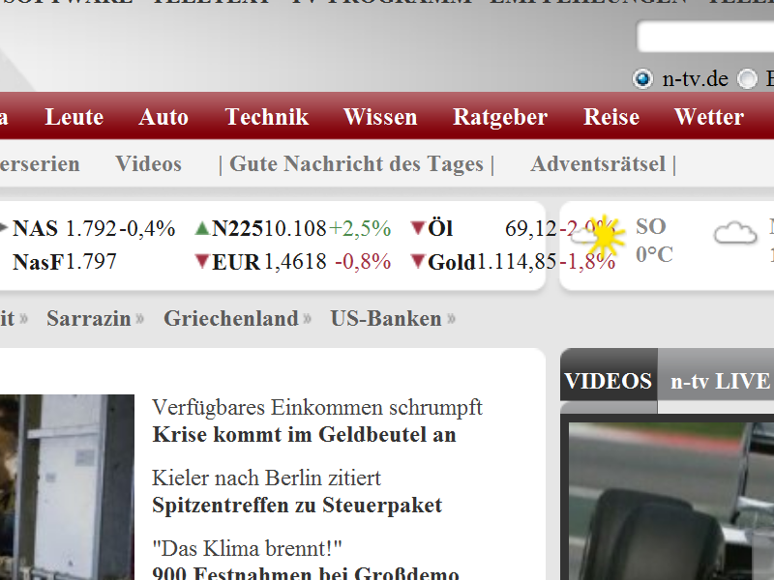Click the sunny weather icon for SO
This screenshot has width=774, height=580.
[x=599, y=237]
